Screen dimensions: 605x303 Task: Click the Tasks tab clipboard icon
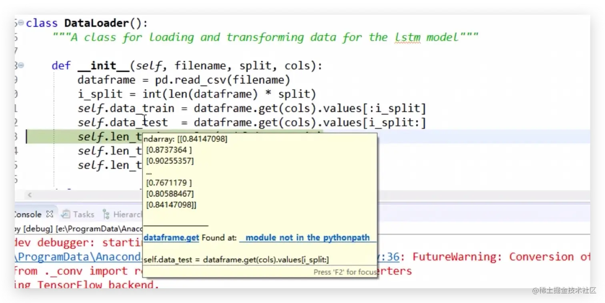66,214
